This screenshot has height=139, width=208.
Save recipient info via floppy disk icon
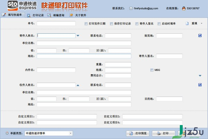200,85
